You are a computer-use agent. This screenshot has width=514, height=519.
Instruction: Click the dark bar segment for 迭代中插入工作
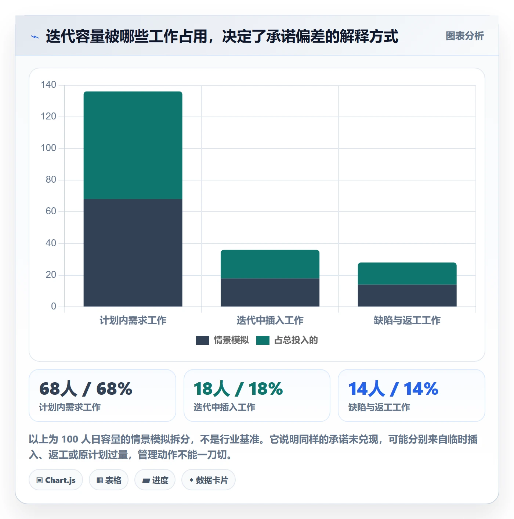coord(270,293)
